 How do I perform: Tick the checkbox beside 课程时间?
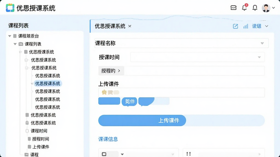[27, 131]
